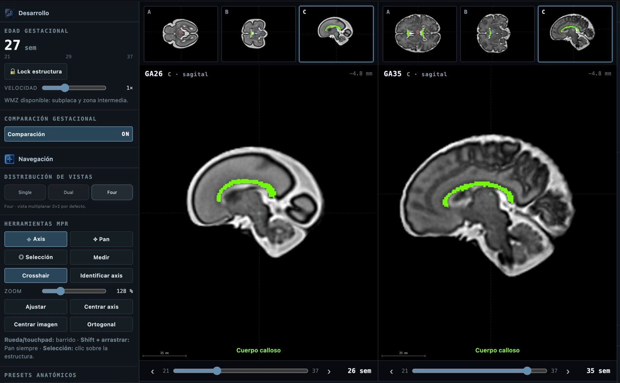Viewport: 620px width, 383px height.
Task: Open sagittal thumbnail C in GA26 panel
Action: pos(336,34)
